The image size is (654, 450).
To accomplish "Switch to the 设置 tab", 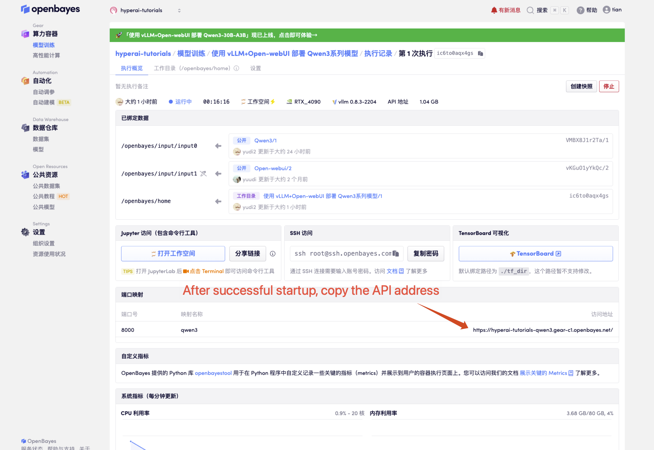I will [255, 68].
